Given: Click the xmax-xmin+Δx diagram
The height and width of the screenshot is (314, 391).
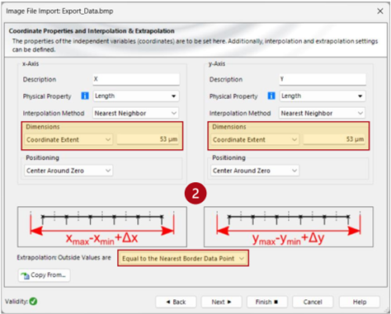Looking at the screenshot, I should pyautogui.click(x=102, y=227).
